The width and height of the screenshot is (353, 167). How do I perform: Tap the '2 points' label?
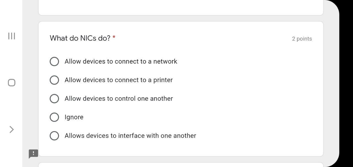[x=302, y=39]
